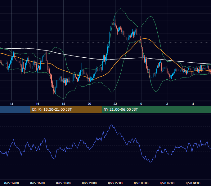Viewport: 211px width, 186px height.
Task: Click the 8/27 14:00 date label
Action: tap(11, 183)
